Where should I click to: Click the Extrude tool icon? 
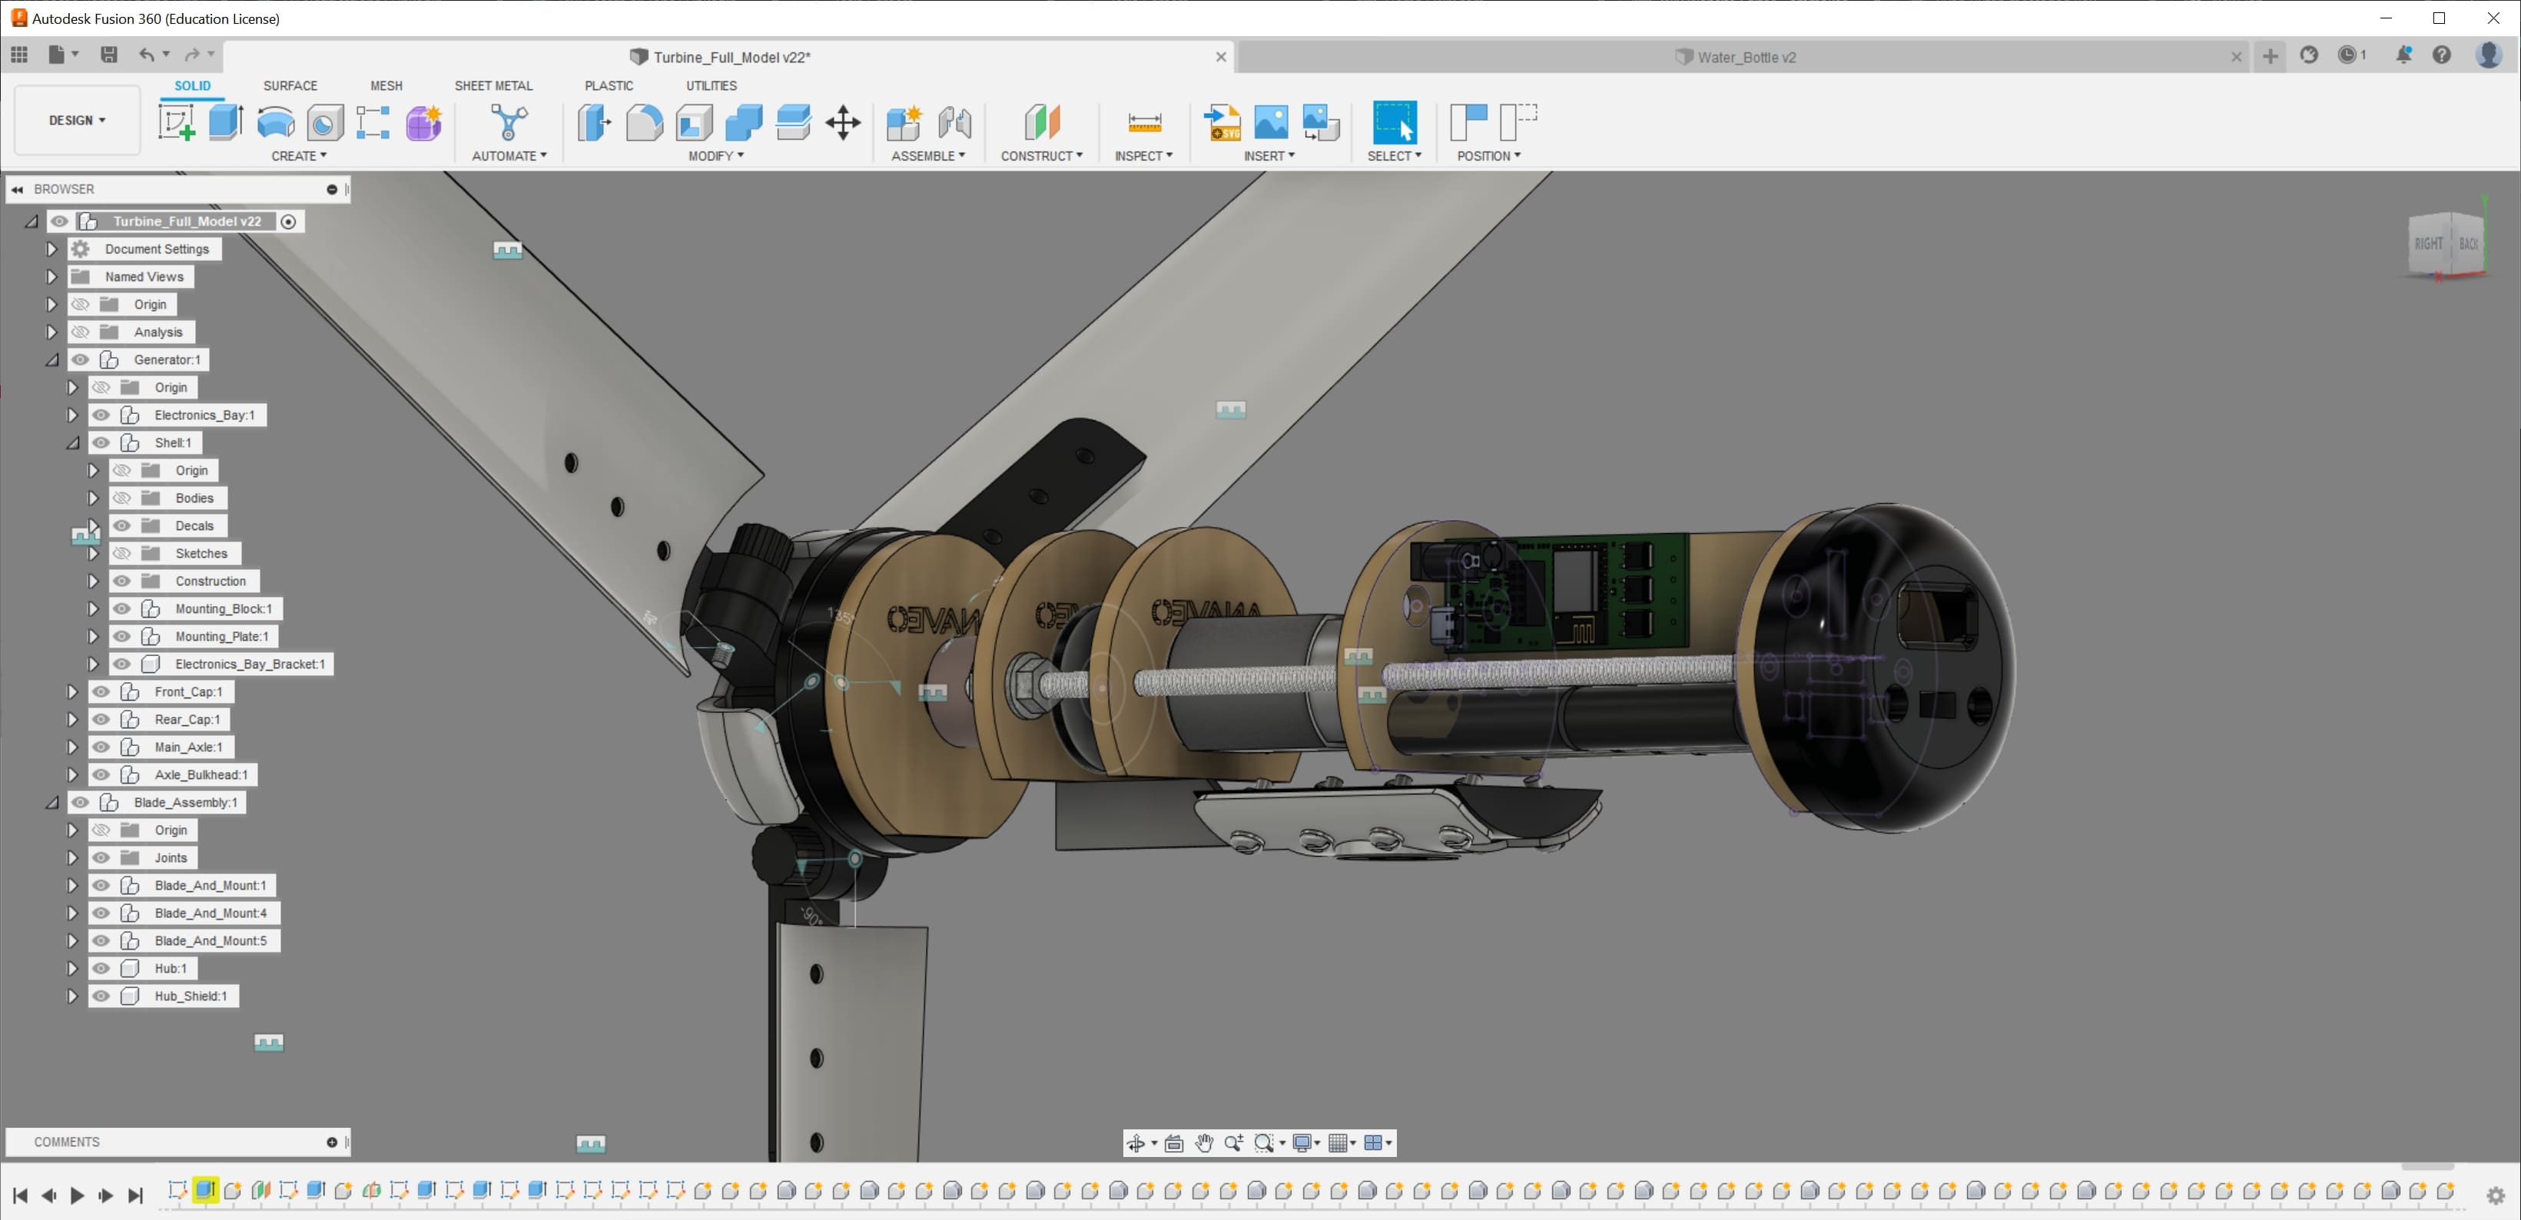pyautogui.click(x=226, y=123)
